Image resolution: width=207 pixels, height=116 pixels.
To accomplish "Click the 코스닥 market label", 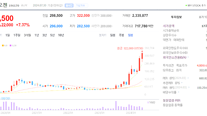I will [x=24, y=5].
